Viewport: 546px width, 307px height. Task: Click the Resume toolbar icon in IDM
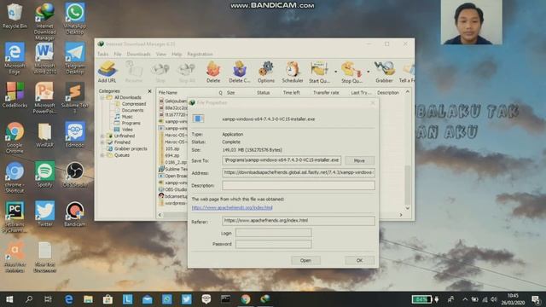pyautogui.click(x=134, y=72)
